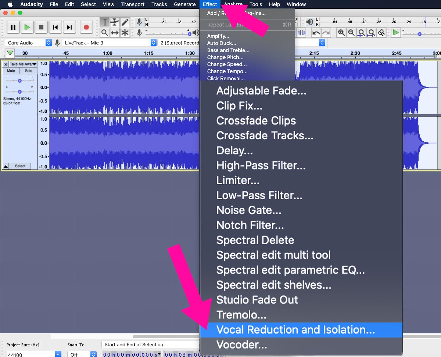Image resolution: width=441 pixels, height=357 pixels.
Task: Open the playback device dropdown arrow
Action: pos(322,43)
